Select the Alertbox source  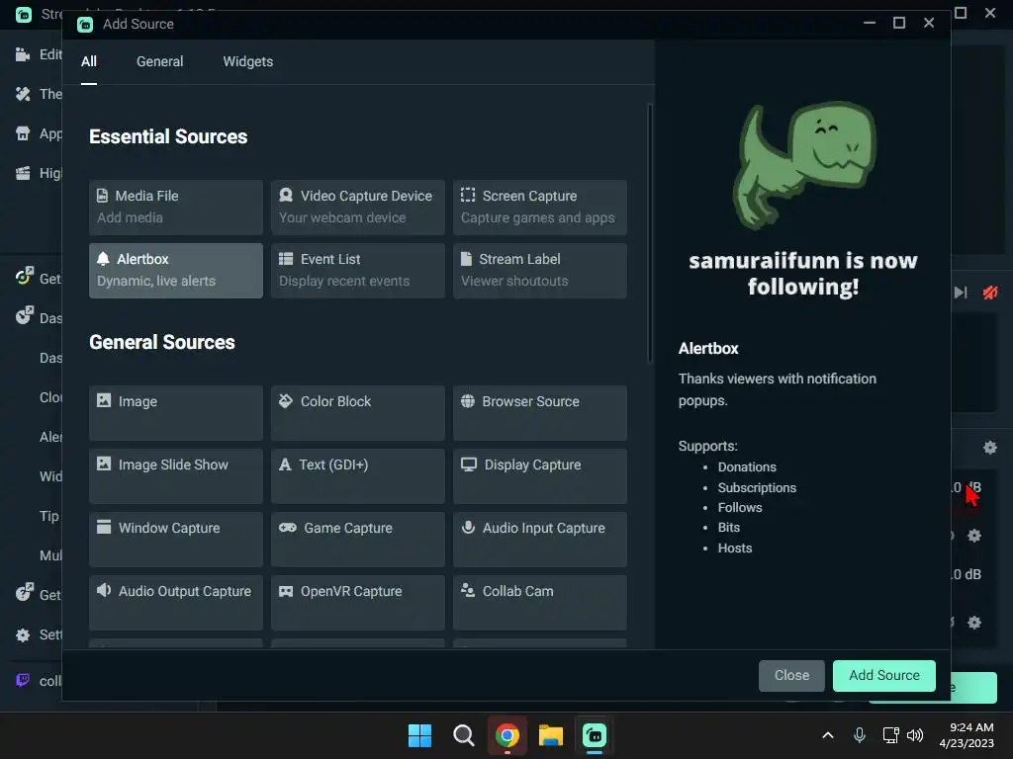(x=176, y=271)
